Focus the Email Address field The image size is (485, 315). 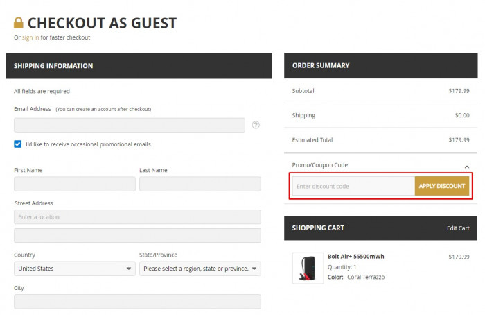(130, 125)
